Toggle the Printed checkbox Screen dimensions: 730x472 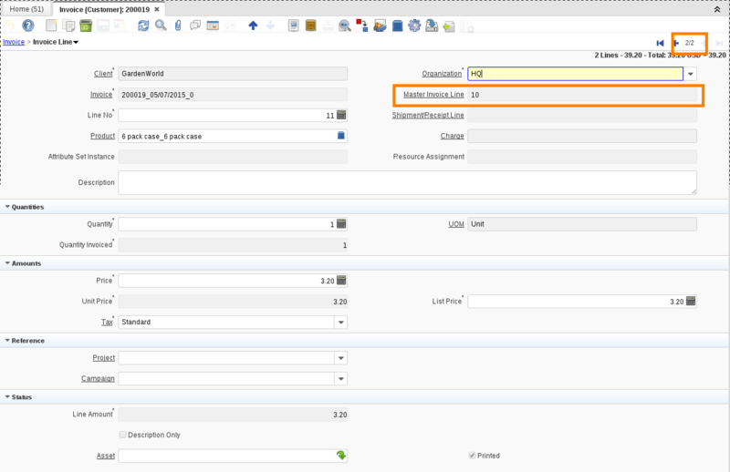472,456
